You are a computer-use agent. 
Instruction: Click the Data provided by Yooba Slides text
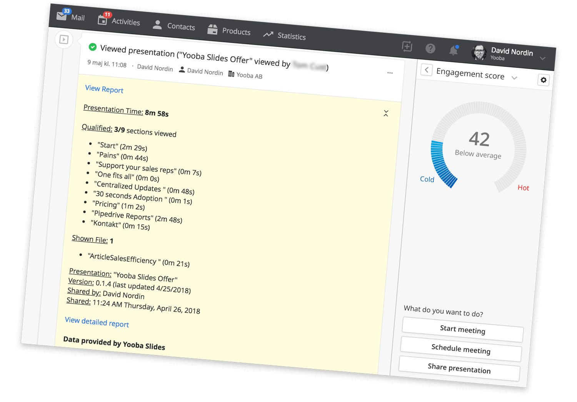click(114, 343)
